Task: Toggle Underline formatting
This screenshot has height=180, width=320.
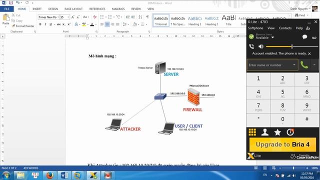Action: (50, 24)
